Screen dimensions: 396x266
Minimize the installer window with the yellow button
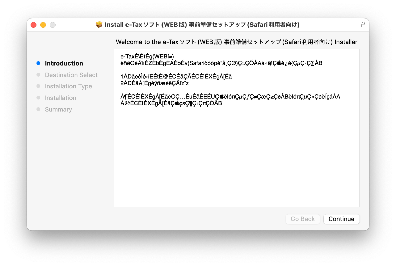pyautogui.click(x=43, y=25)
